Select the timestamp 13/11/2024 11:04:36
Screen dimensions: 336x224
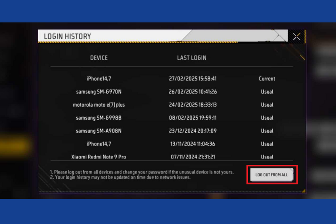[193, 144]
